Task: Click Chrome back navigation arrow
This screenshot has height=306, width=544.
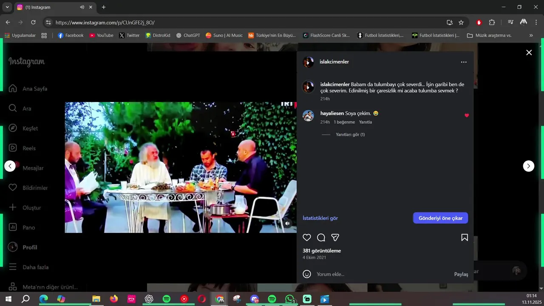Action: click(x=8, y=22)
